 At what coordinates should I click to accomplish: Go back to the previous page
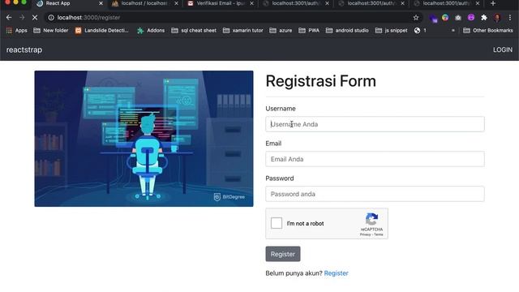(9, 18)
